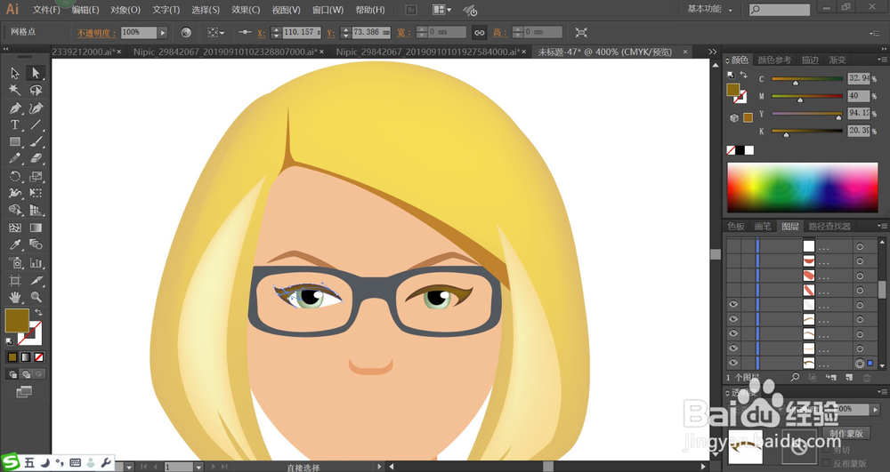Image resolution: width=890 pixels, height=472 pixels.
Task: Select the Mesh tool
Action: click(15, 228)
